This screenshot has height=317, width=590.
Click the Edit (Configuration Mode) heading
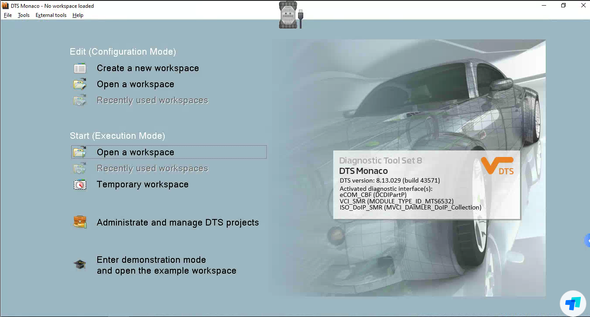pos(123,52)
